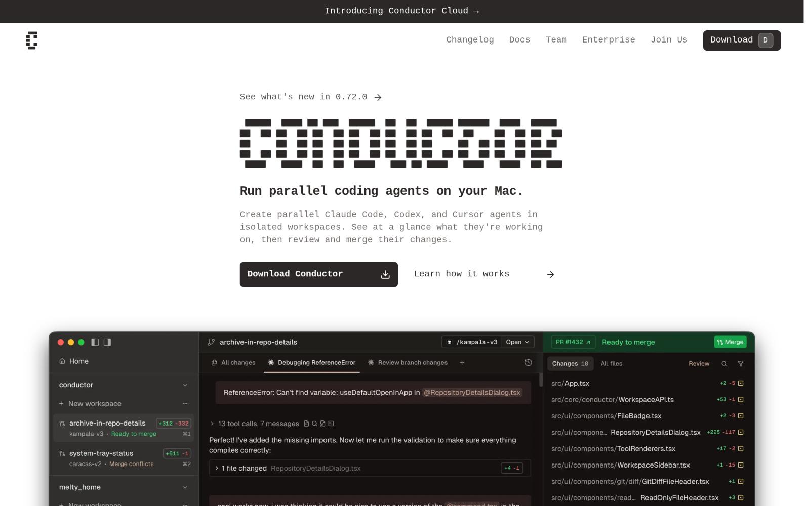Click the three-dot menu in conductor's New workspace row
This screenshot has width=810, height=506.
coord(185,404)
